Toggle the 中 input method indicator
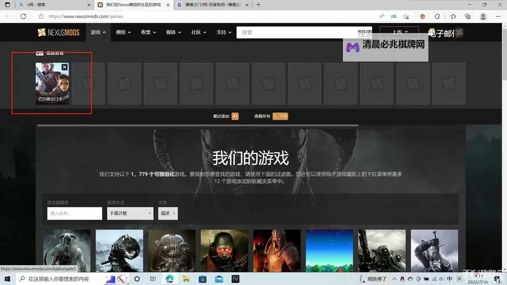Image resolution: width=507 pixels, height=285 pixels. [449, 279]
